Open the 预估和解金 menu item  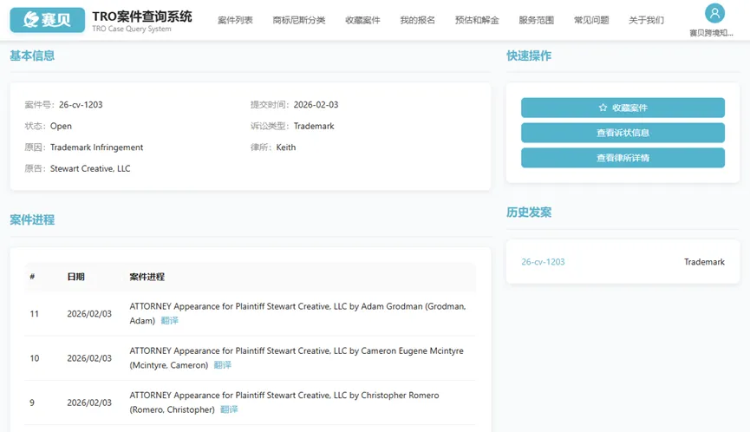point(477,20)
